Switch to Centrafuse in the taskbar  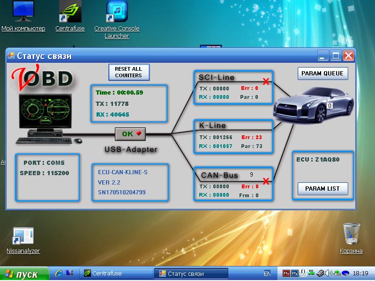(116, 274)
